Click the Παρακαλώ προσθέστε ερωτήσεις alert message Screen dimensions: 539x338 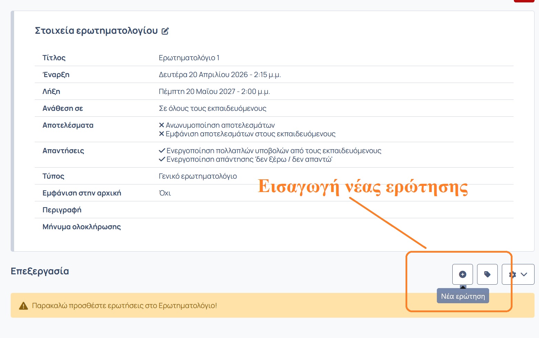point(124,306)
